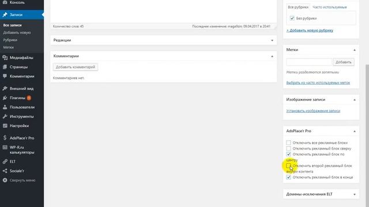Click the Свернуть меню collapse arrow icon
Image resolution: width=369 pixels, height=207 pixels.
tap(5, 180)
